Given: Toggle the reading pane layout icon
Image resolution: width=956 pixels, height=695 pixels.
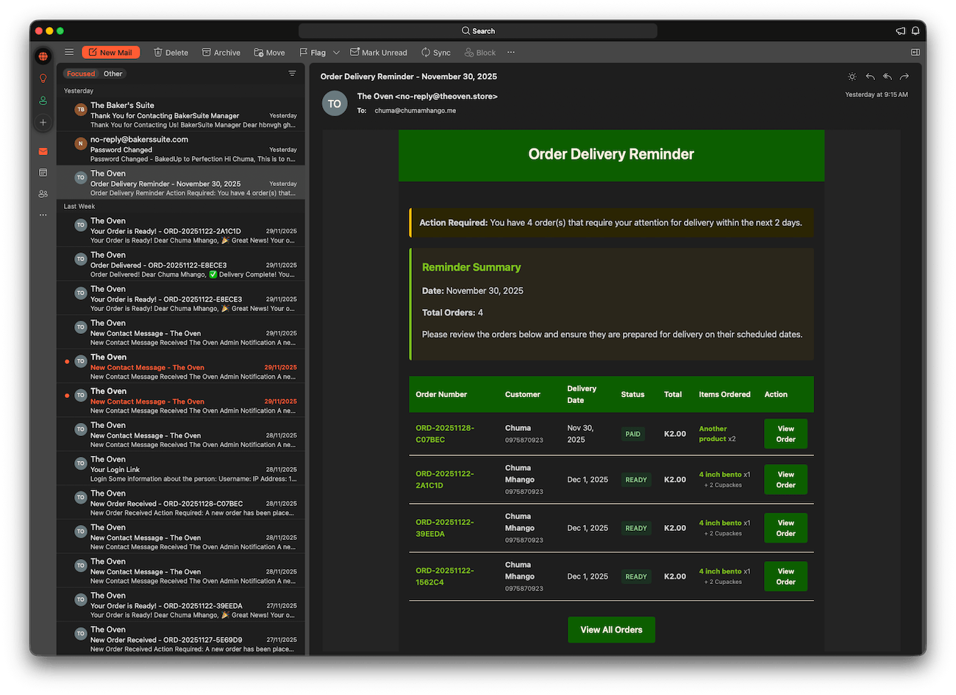Looking at the screenshot, I should coord(916,52).
